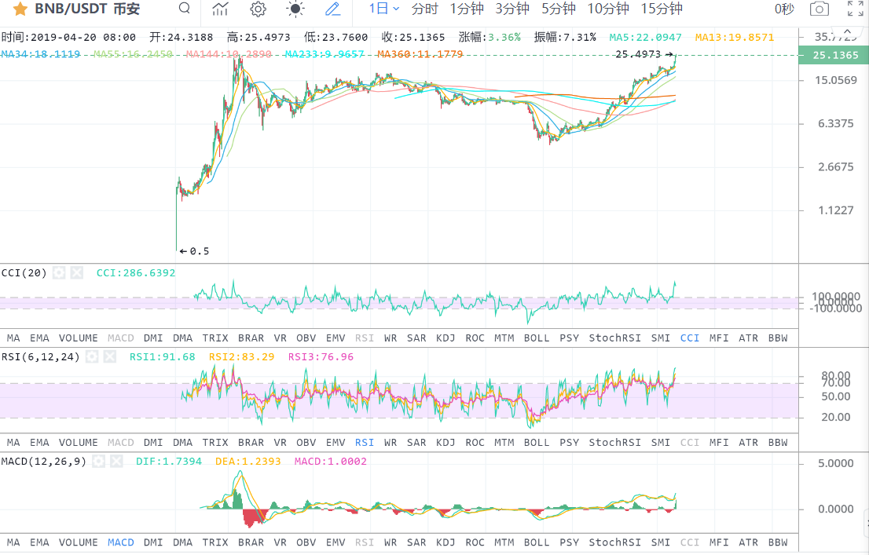Open settings gear for CCI(20) panel
The width and height of the screenshot is (869, 555).
click(59, 273)
